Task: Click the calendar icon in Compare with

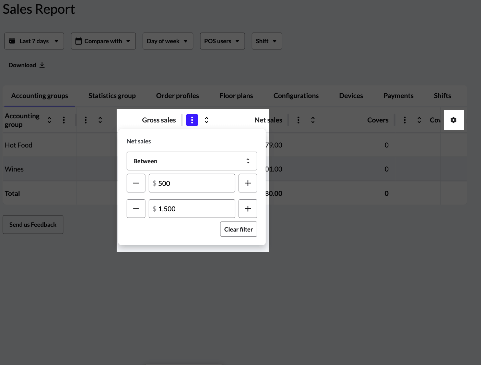Action: 78,41
